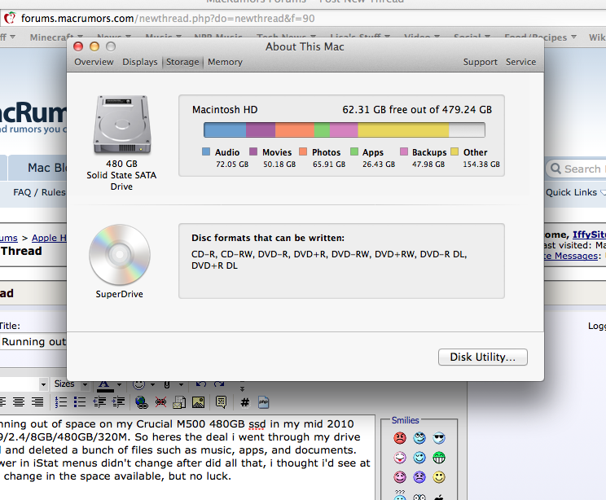Open the font Sizes dropdown
This screenshot has height=500, width=606.
click(71, 384)
